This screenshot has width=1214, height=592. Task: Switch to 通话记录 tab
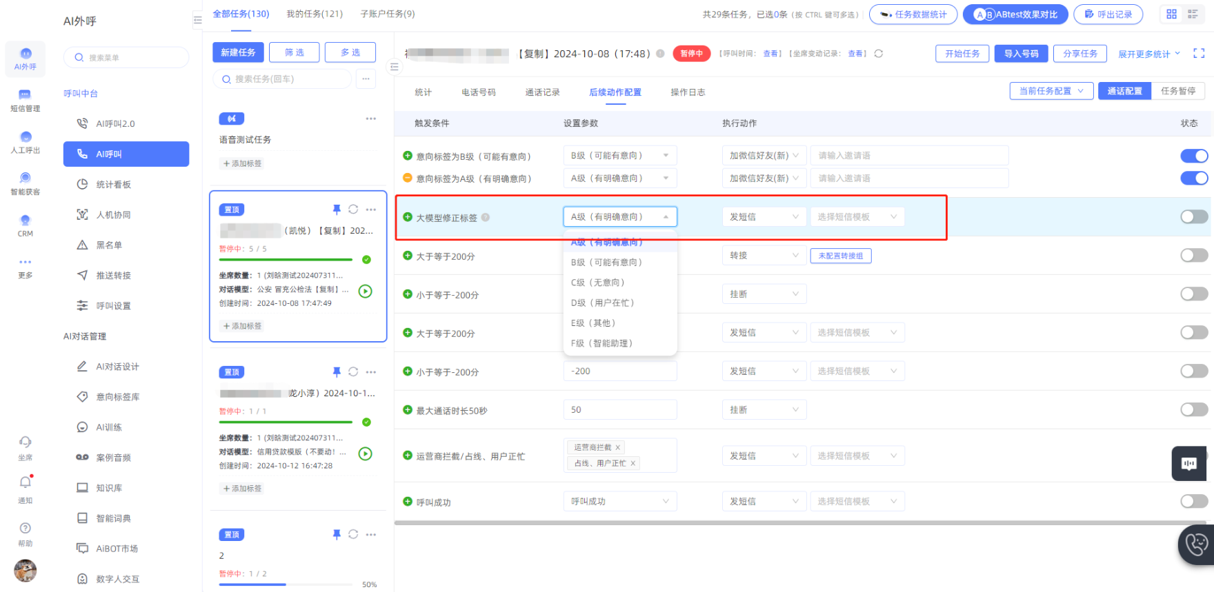[x=542, y=92]
